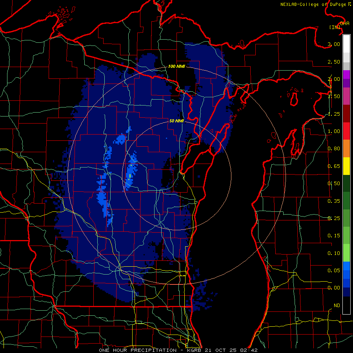Select the magenta swatch in legend
Viewport: 353px width, 353px height.
click(x=346, y=75)
